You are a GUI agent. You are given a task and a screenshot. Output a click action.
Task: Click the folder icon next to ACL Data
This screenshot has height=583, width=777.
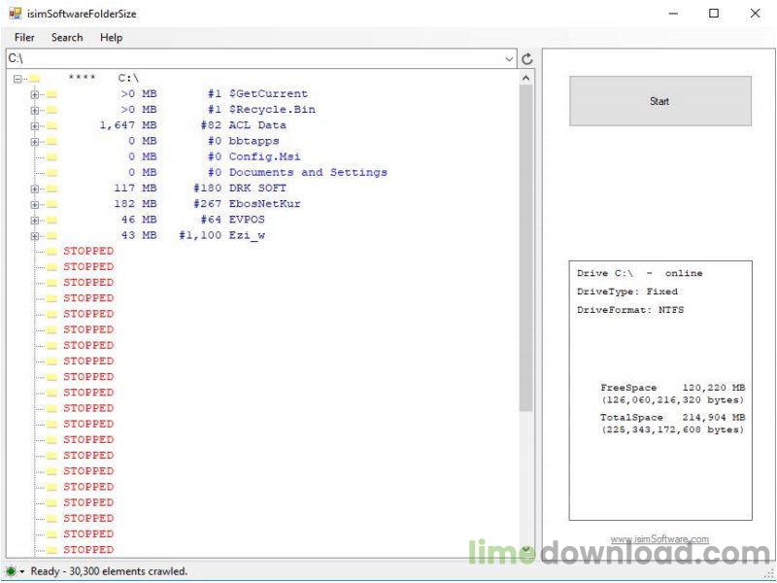pos(51,125)
